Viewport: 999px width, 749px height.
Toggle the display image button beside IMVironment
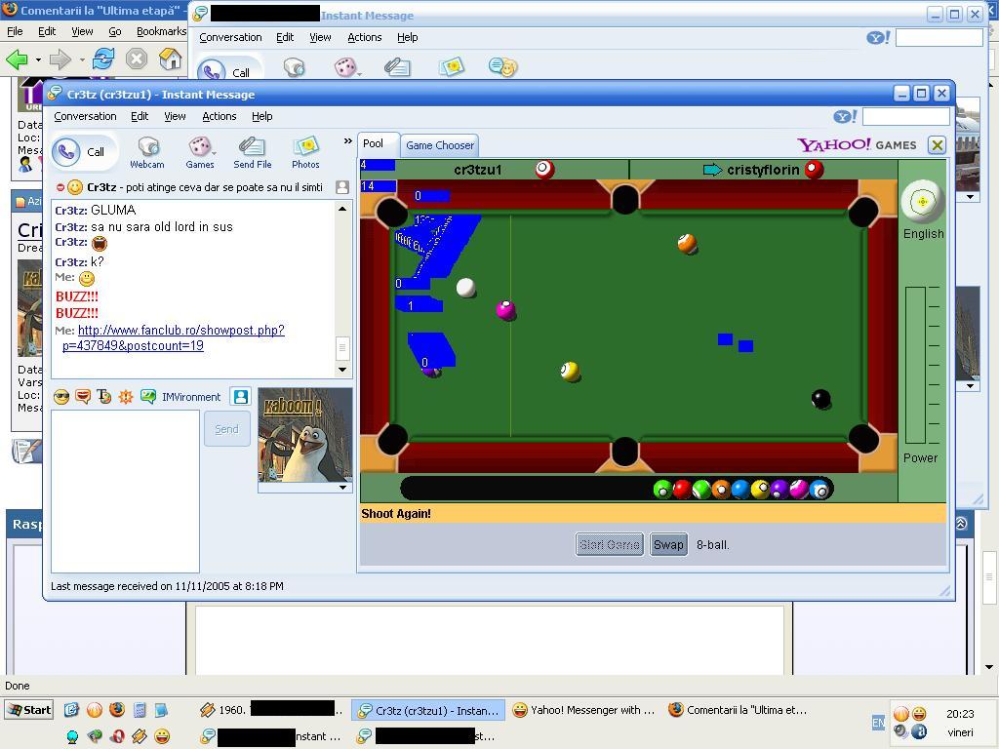(241, 397)
